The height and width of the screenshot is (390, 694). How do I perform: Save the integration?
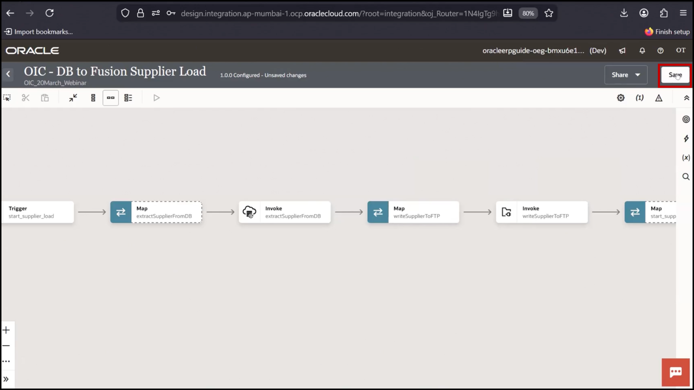coord(675,75)
